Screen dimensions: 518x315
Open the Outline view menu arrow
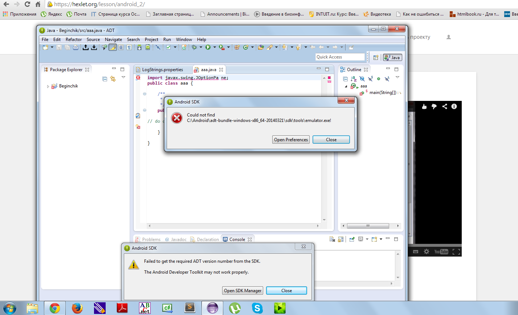[397, 77]
